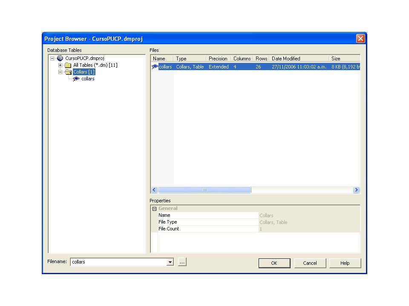Click the date '27/11/2006 11:03:02 a.m.' cell
409x306 pixels.
pos(299,67)
